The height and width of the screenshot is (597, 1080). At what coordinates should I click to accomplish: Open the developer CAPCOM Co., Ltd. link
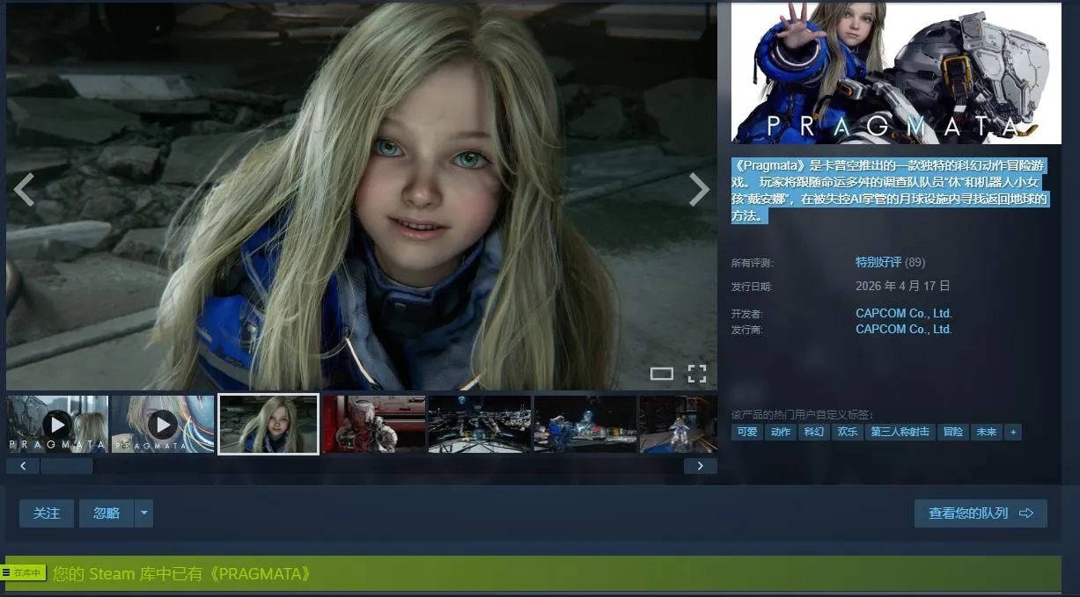coord(903,313)
